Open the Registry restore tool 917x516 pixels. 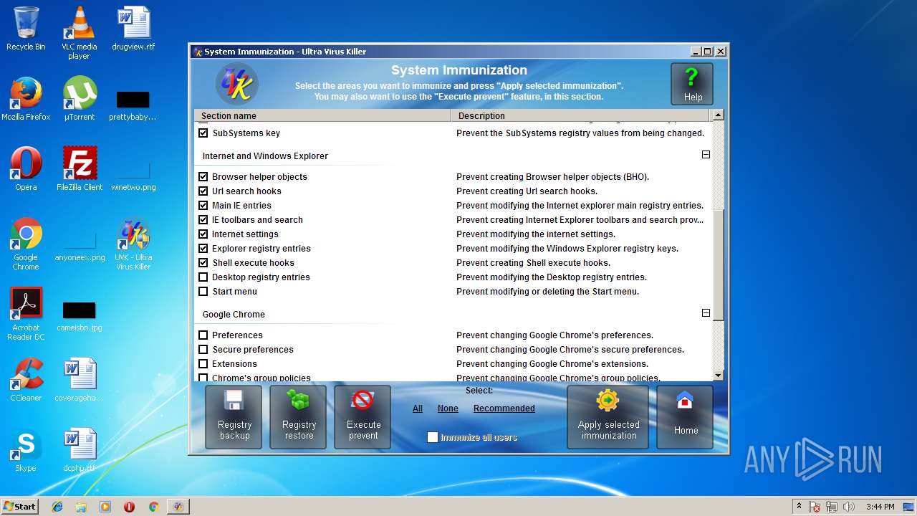pos(298,417)
